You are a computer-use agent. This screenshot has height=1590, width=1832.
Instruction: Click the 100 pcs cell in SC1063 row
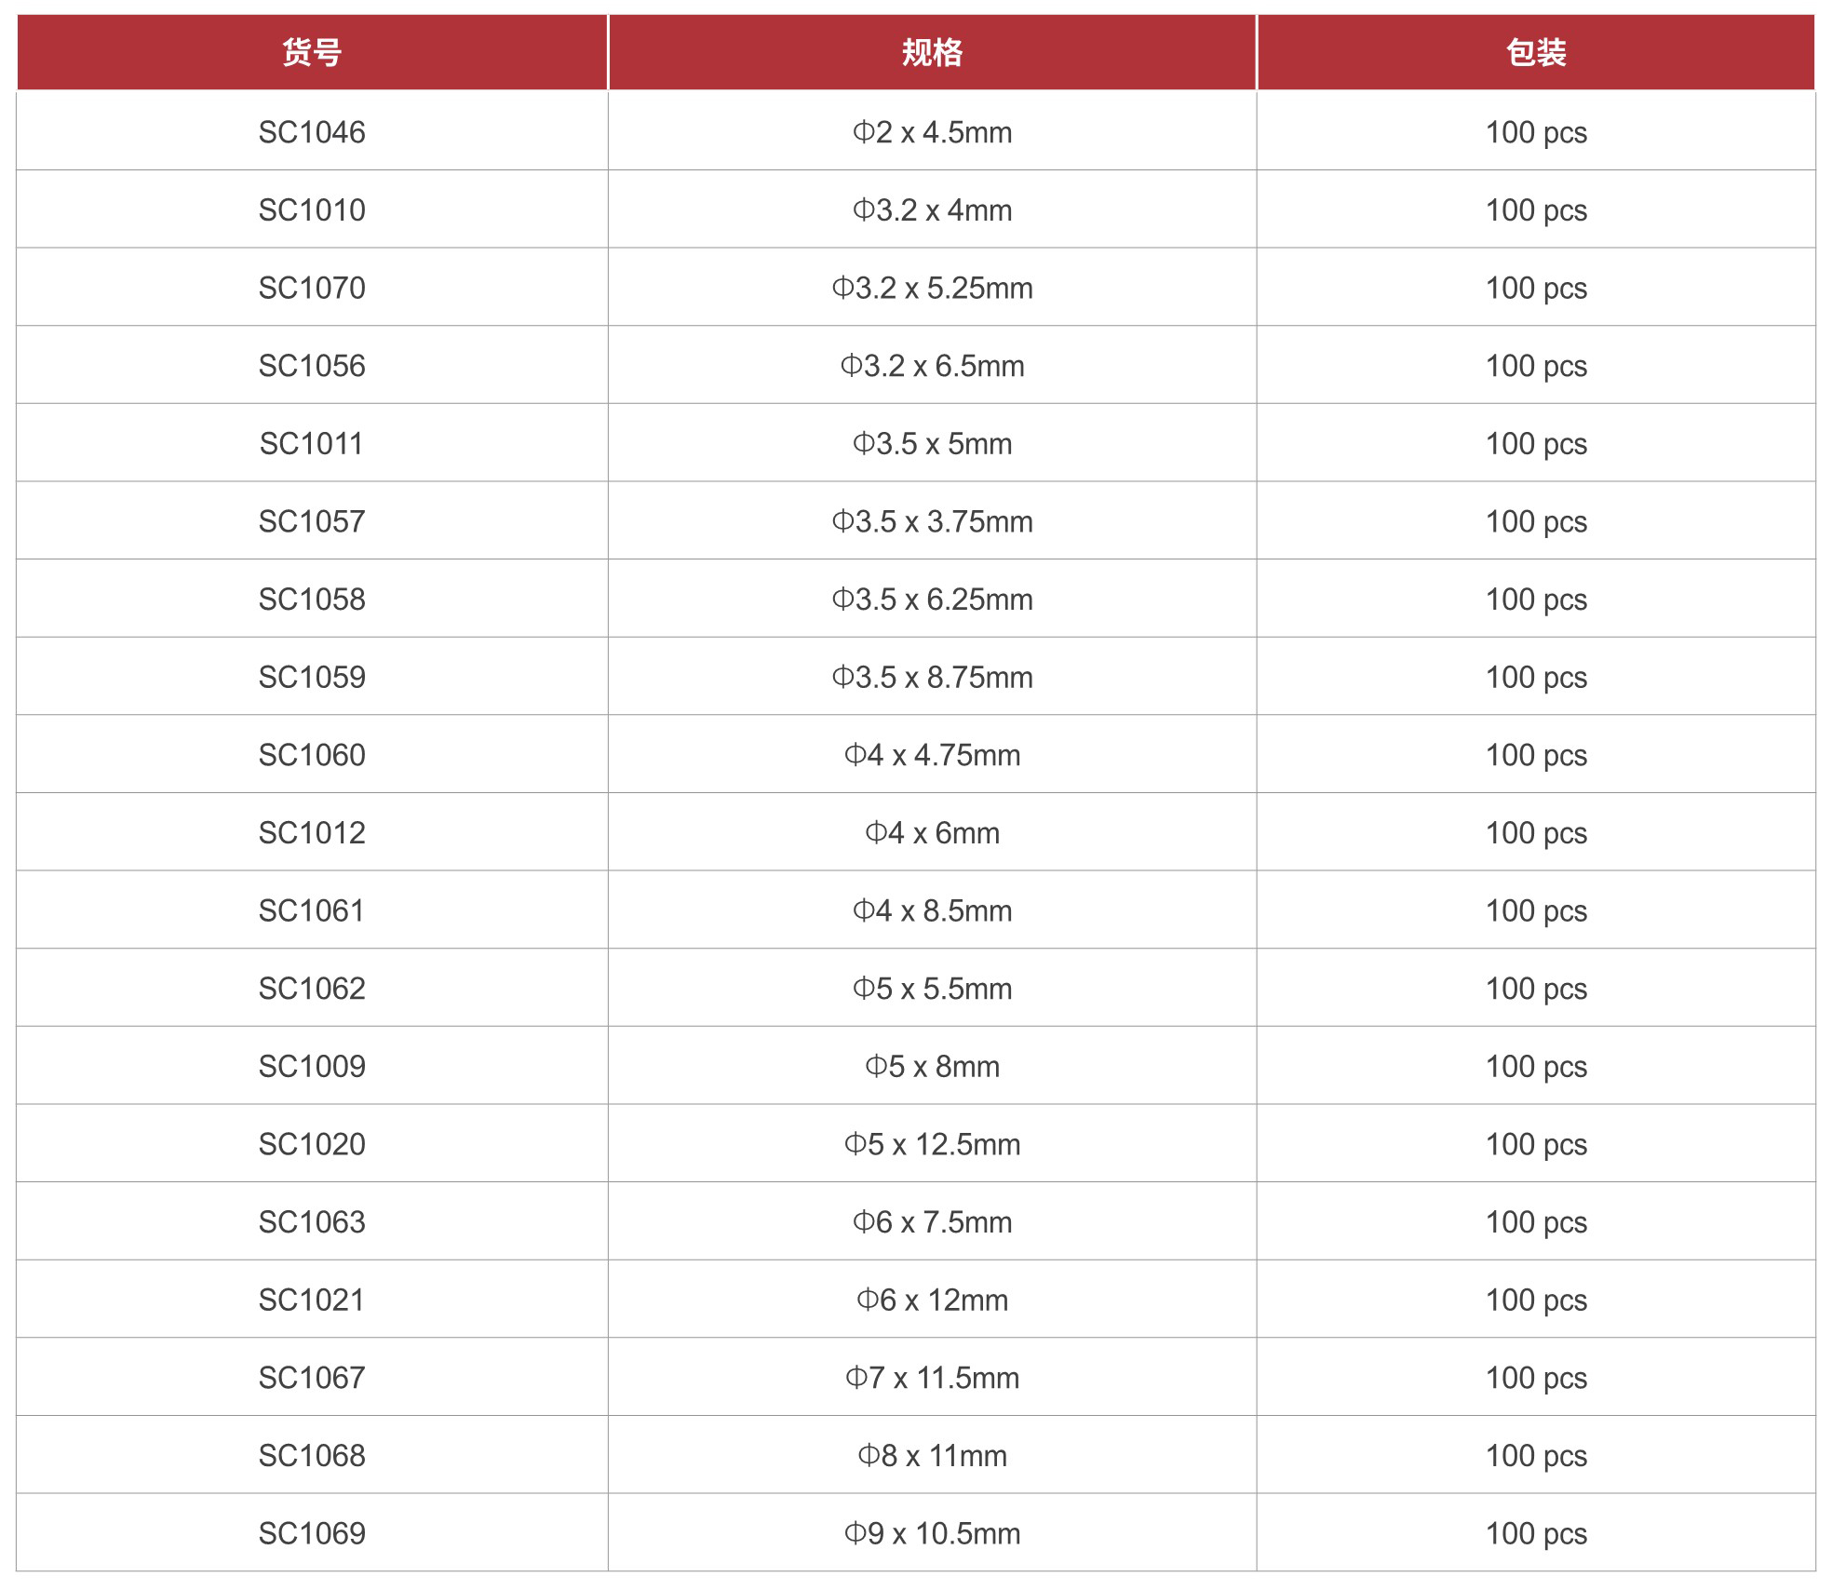coord(1536,1222)
